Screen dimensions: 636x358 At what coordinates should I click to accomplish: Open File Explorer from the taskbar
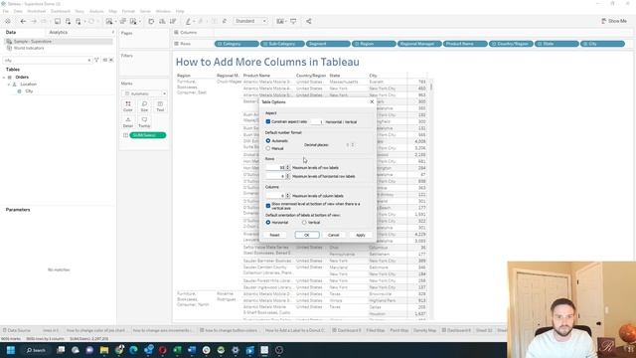104,350
